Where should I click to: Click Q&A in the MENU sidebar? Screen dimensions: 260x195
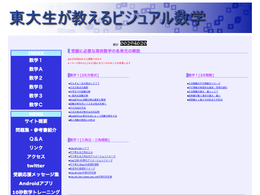coord(36,139)
